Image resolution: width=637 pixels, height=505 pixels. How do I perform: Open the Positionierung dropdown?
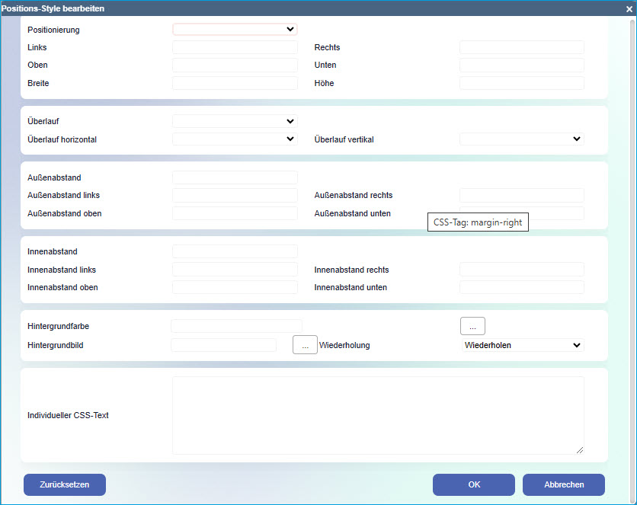(x=235, y=30)
